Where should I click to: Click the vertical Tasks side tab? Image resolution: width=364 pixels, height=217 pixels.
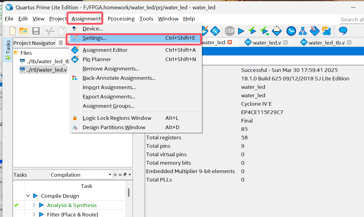tap(8, 50)
